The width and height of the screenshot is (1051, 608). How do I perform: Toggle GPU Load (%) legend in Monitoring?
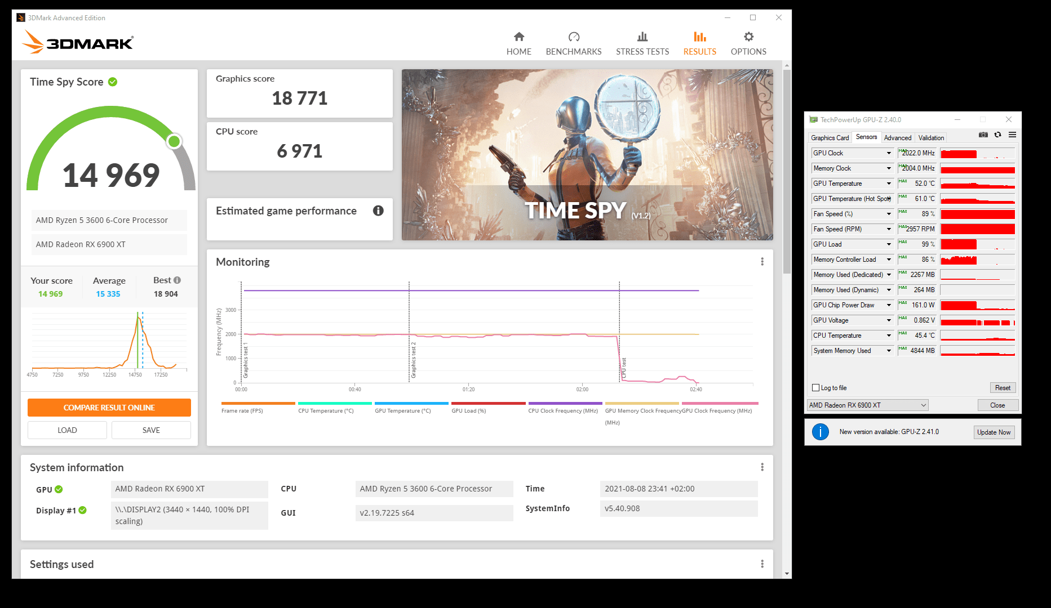click(x=488, y=408)
